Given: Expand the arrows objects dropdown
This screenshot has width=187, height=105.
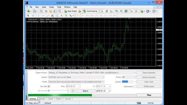Looking at the screenshot, I should pos(73,15).
